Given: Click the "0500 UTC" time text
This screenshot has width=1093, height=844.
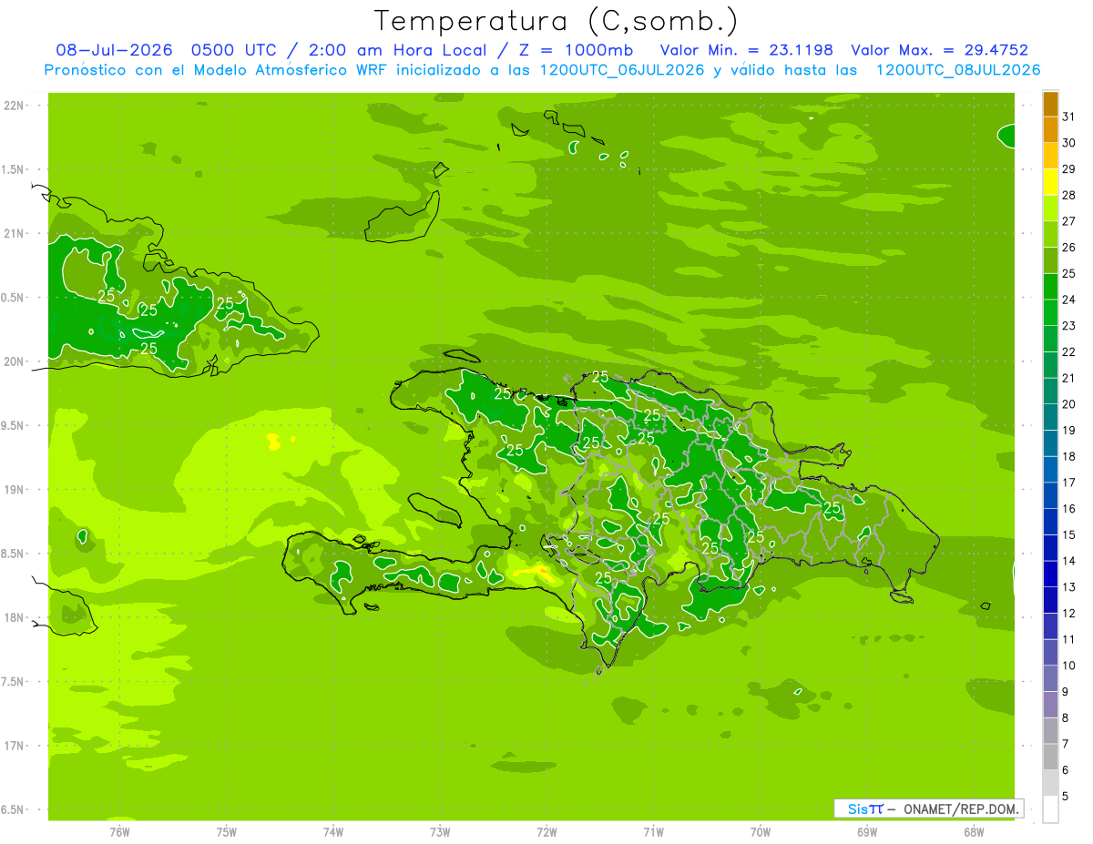Looking at the screenshot, I should [x=232, y=50].
